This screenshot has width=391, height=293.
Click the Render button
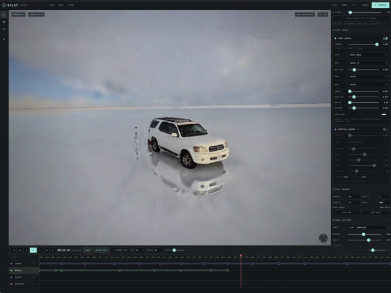pos(380,5)
